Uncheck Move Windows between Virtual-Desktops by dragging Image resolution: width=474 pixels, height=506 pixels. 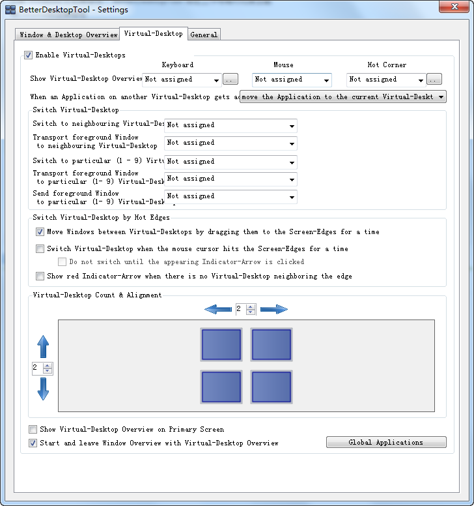[x=40, y=231]
